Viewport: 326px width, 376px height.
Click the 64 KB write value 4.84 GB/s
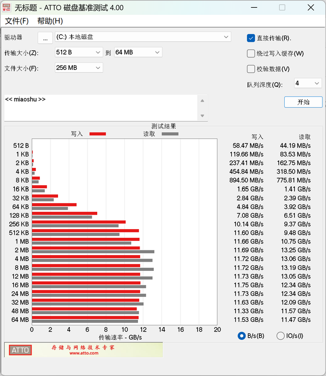point(251,207)
